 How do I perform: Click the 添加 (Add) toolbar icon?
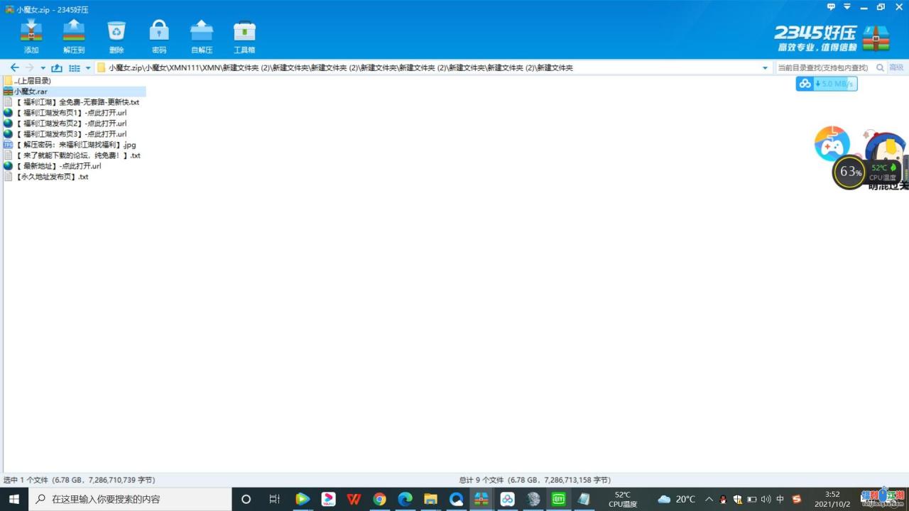(x=31, y=35)
